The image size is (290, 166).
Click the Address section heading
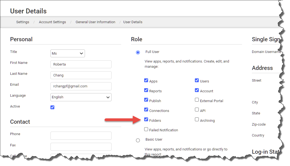pyautogui.click(x=262, y=68)
